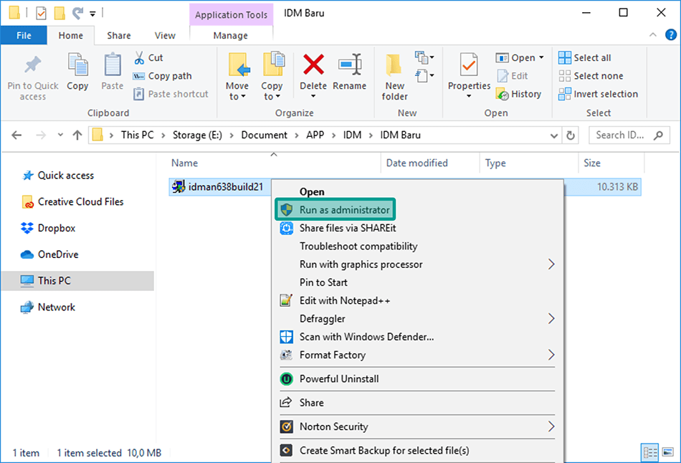Expand the Open dropdown arrow in ribbon
Image resolution: width=681 pixels, height=463 pixels.
(x=542, y=58)
